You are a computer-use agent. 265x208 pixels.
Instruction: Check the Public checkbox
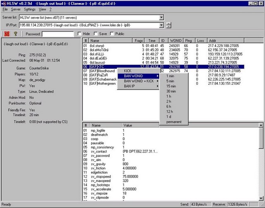click(x=112, y=33)
